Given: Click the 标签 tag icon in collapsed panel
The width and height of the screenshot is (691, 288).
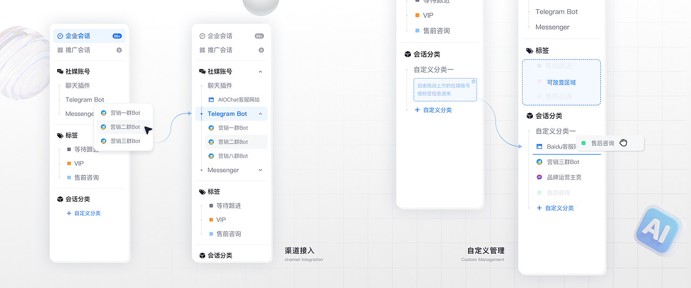Looking at the screenshot, I should point(60,135).
